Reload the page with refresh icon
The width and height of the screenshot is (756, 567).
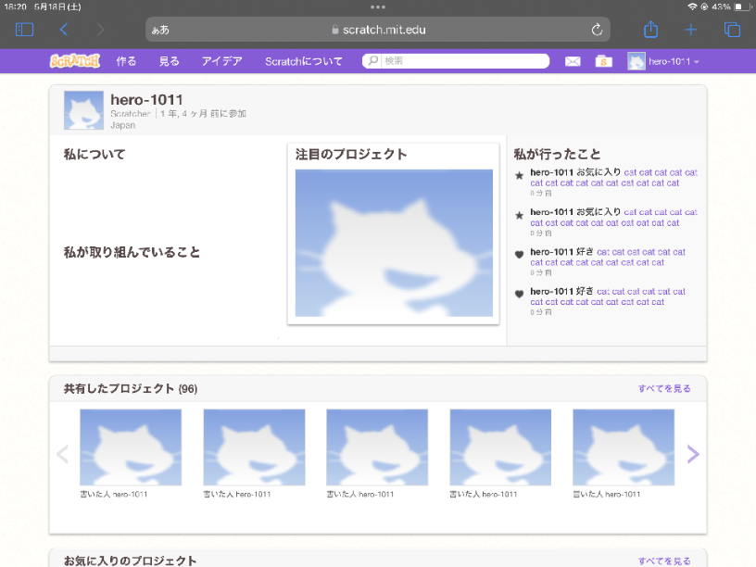tap(597, 30)
